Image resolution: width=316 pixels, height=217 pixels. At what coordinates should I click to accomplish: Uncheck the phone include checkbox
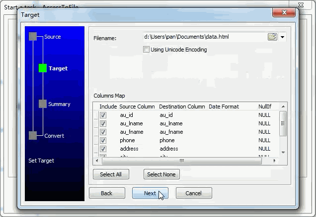103,140
